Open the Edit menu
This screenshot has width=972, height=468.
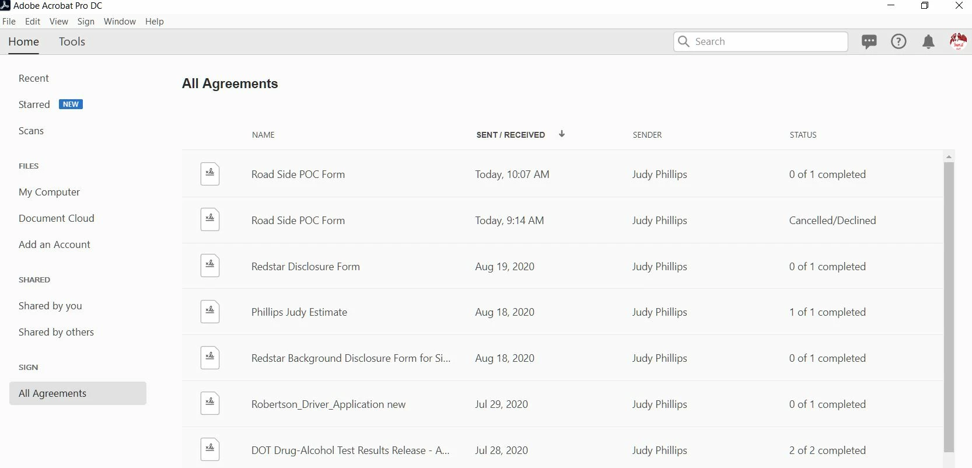pos(33,22)
